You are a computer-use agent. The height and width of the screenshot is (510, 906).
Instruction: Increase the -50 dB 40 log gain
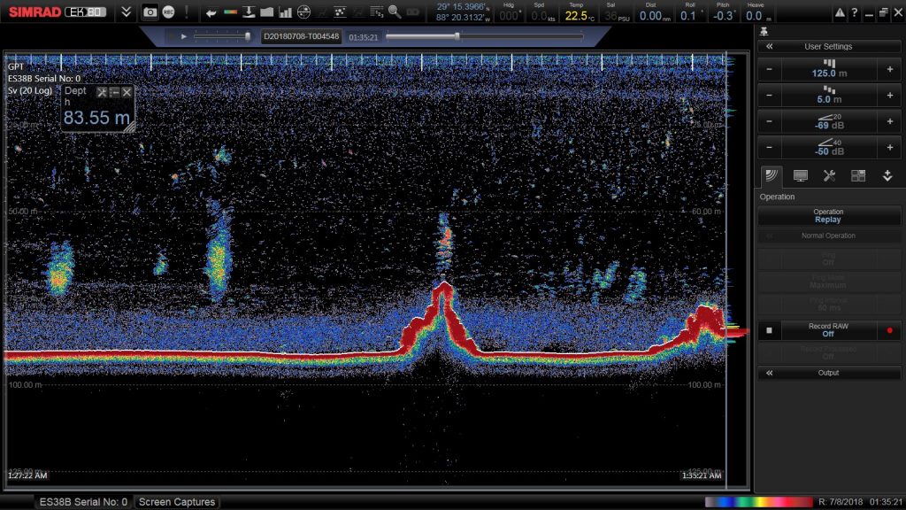pyautogui.click(x=890, y=148)
